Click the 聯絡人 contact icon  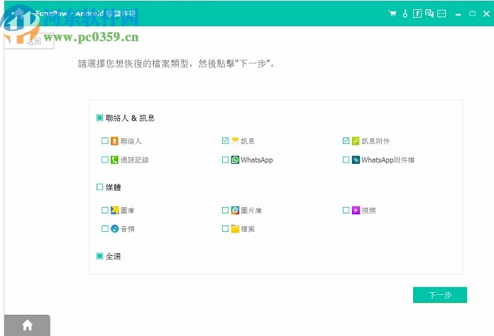114,140
